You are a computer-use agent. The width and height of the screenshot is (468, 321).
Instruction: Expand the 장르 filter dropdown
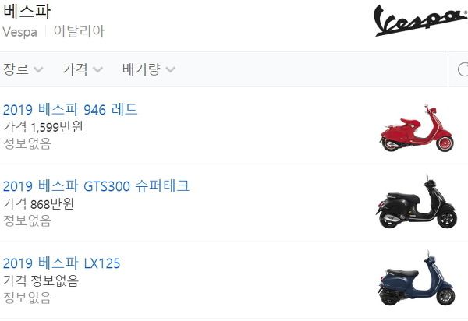coord(23,69)
